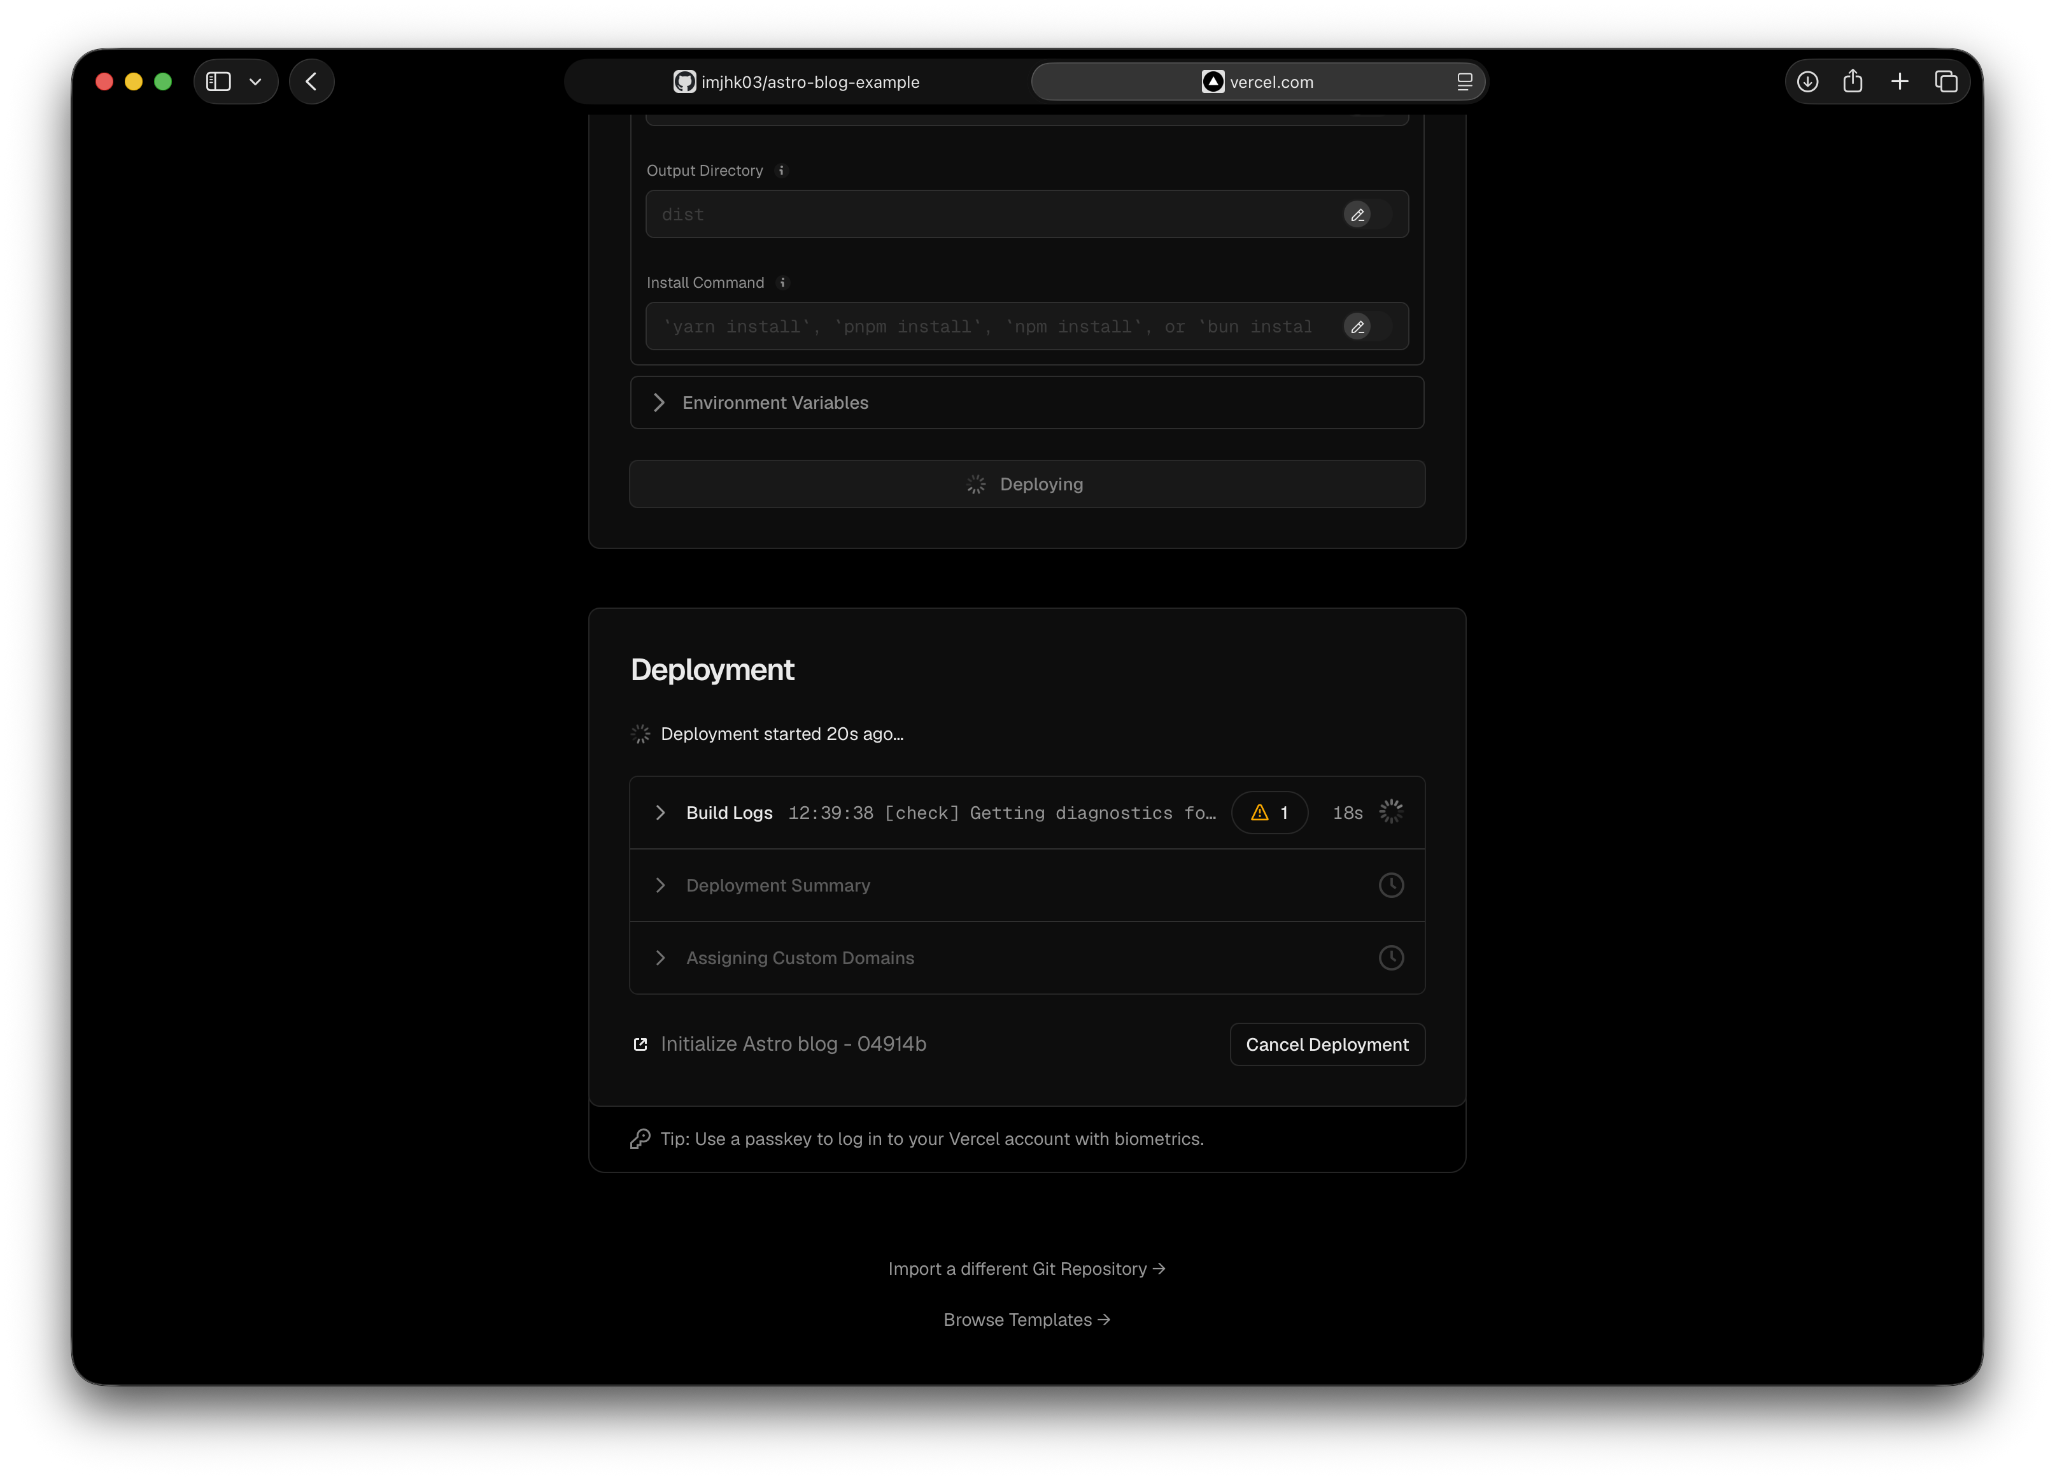2055x1480 pixels.
Task: Open the sidebar options dropdown arrow
Action: (255, 82)
